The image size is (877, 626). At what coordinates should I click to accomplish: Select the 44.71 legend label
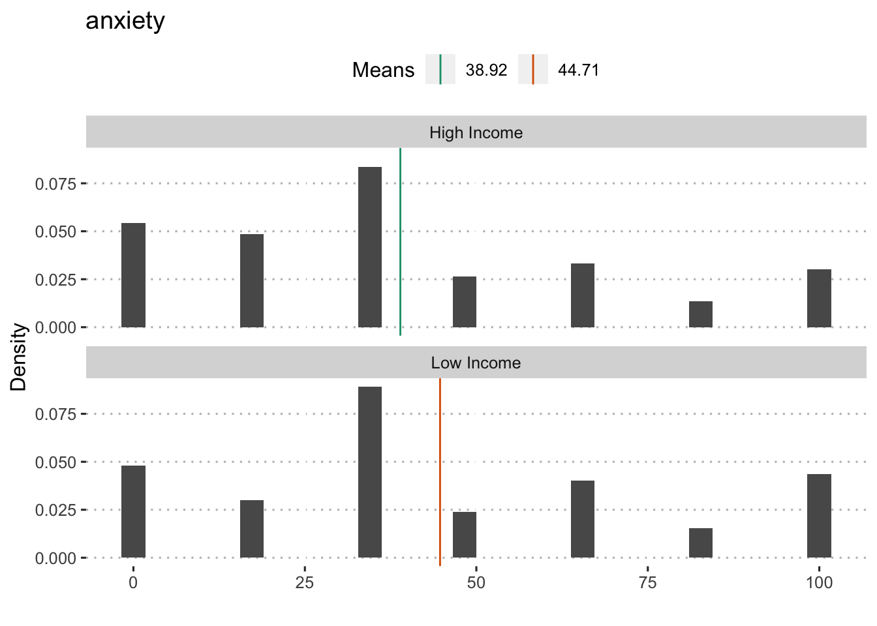pyautogui.click(x=578, y=70)
